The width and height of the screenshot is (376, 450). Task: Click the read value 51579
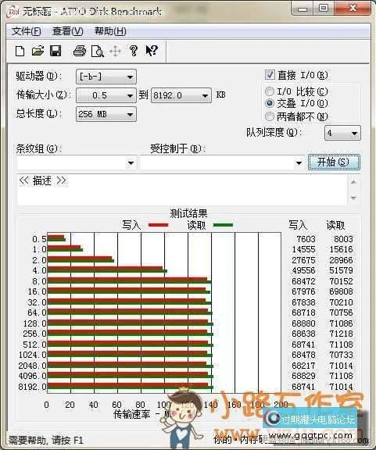tap(341, 270)
